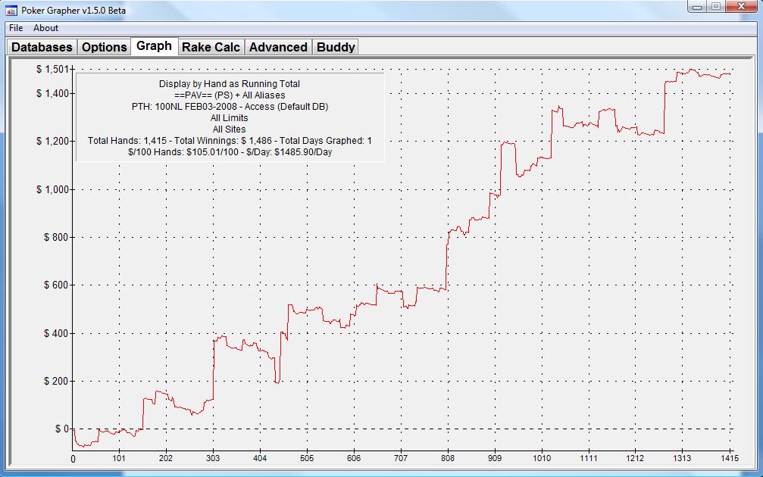Viewport: 763px width, 477px height.
Task: Click the 1415 hand marker on horizontal axis
Action: click(x=730, y=459)
